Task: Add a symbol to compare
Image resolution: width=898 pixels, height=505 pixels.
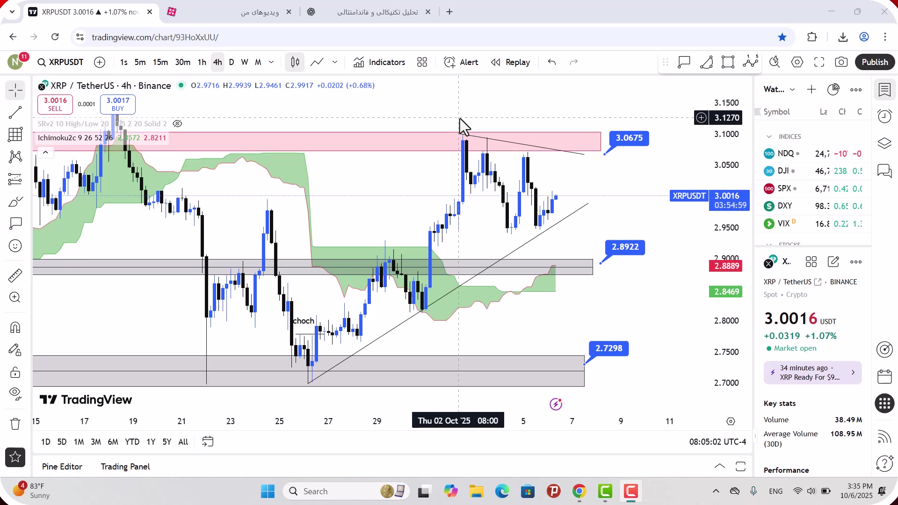Action: point(100,62)
